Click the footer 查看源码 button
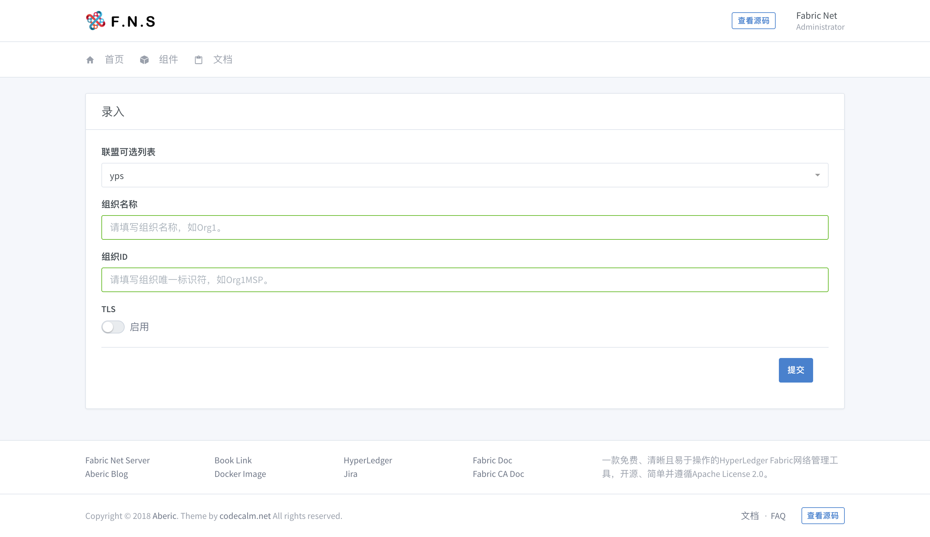This screenshot has width=930, height=537. [x=822, y=516]
